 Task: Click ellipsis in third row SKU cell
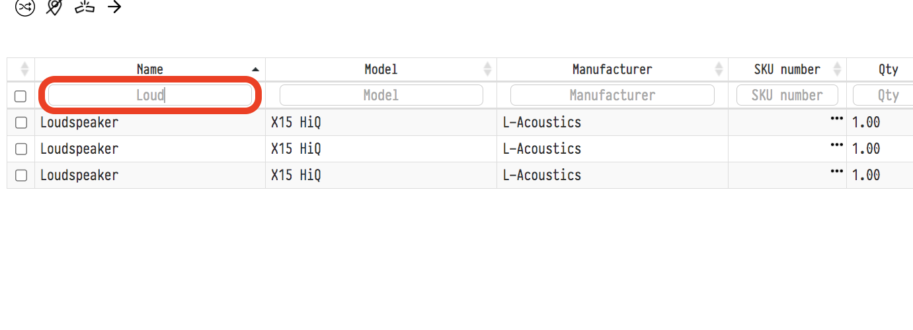point(837,171)
